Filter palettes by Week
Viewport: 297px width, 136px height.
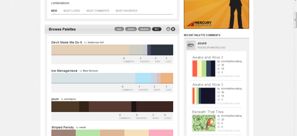point(131,29)
